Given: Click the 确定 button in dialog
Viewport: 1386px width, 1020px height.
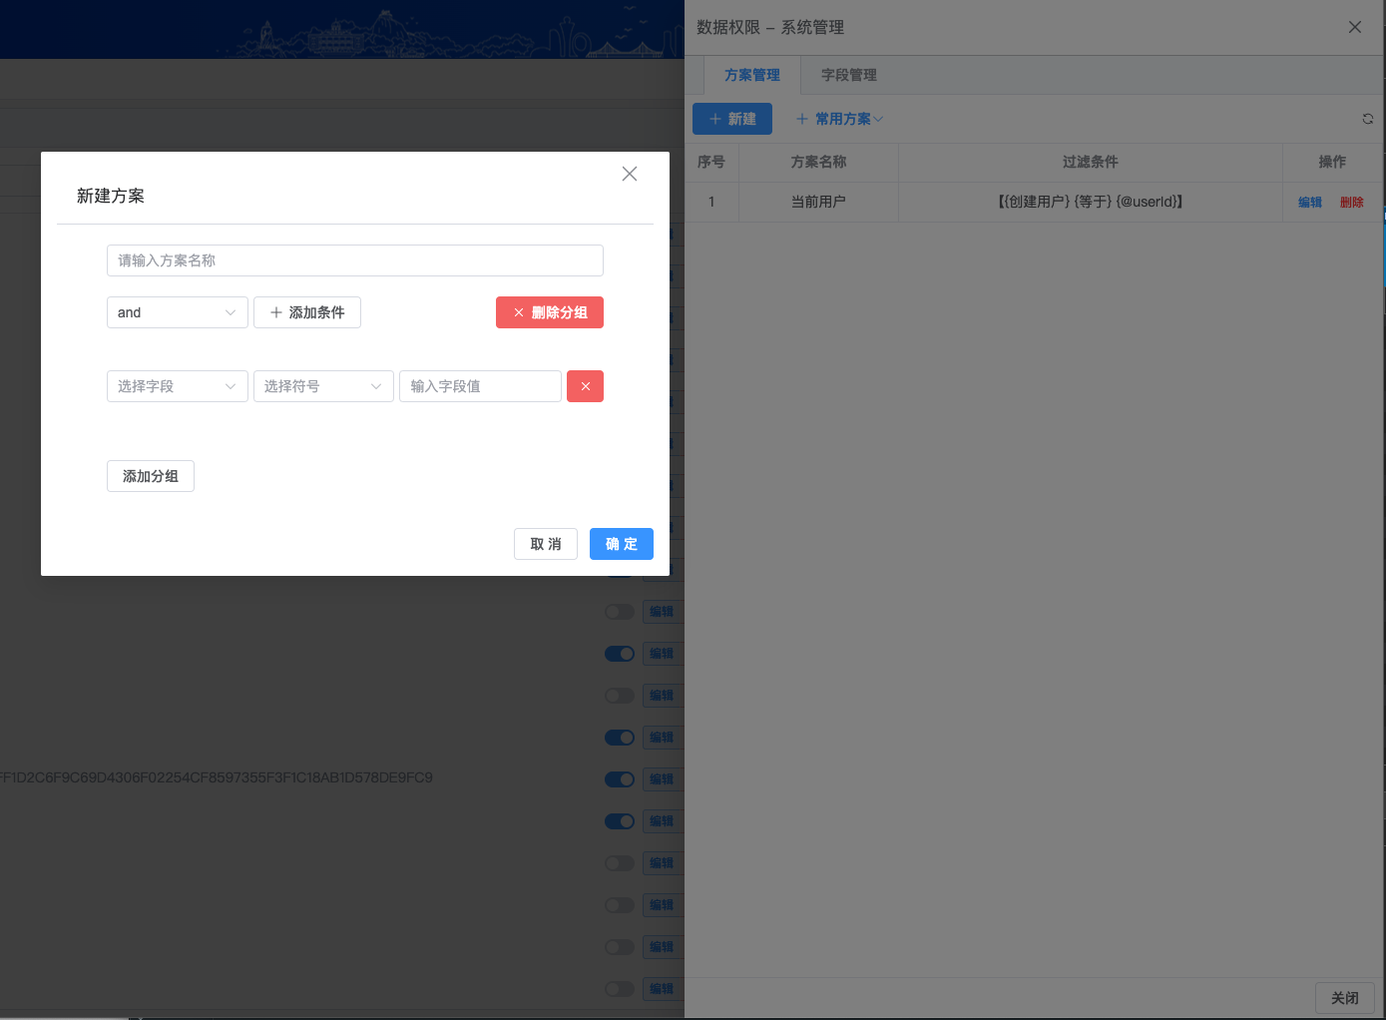Looking at the screenshot, I should tap(621, 544).
